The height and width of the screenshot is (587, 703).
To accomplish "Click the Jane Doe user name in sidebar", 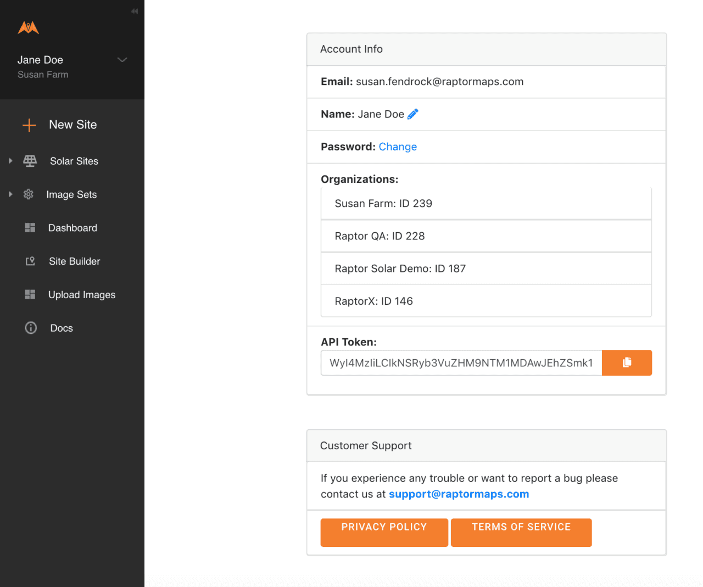I will (40, 60).
